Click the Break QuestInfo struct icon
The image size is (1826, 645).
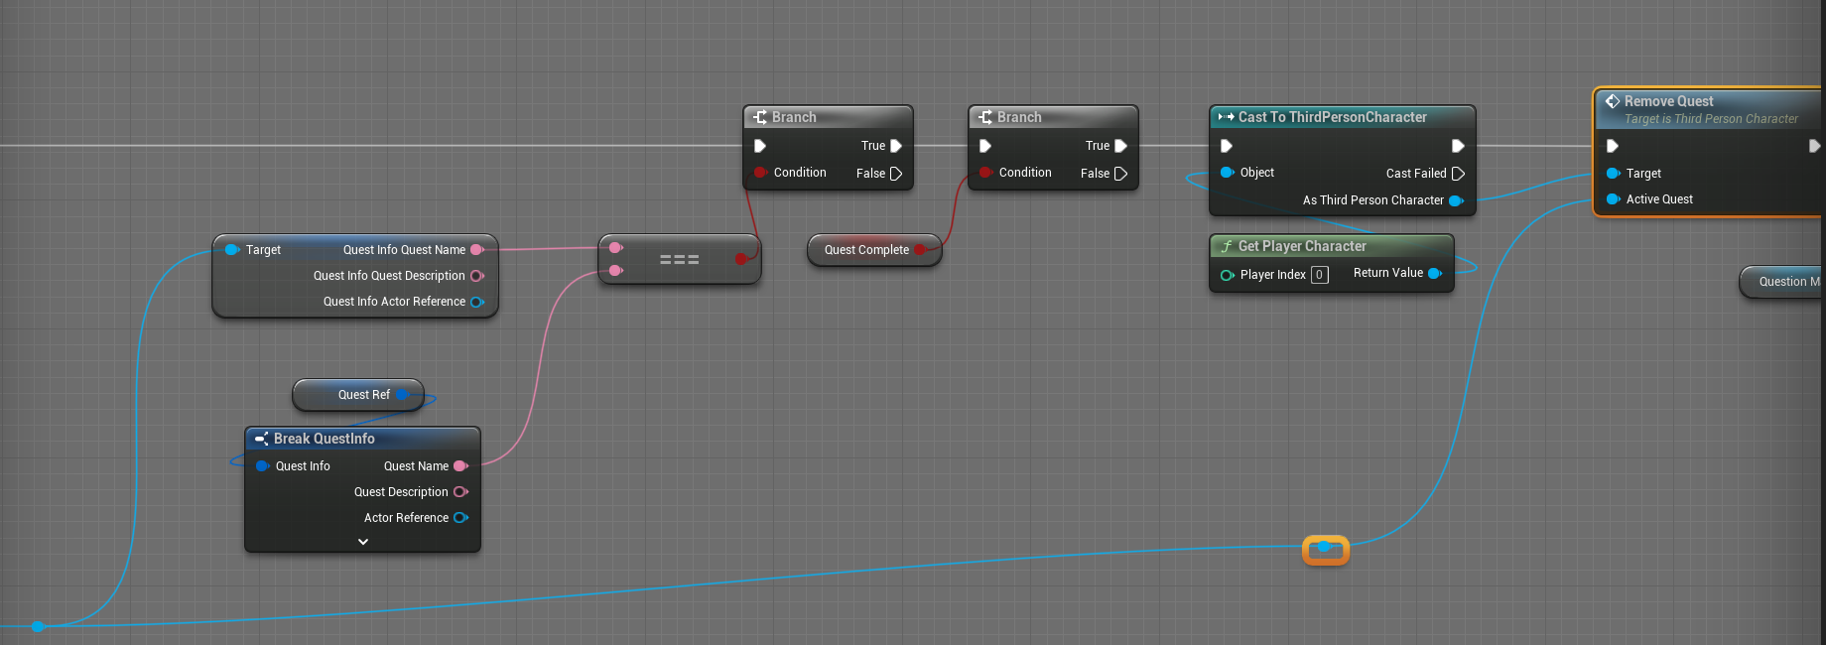pos(262,439)
